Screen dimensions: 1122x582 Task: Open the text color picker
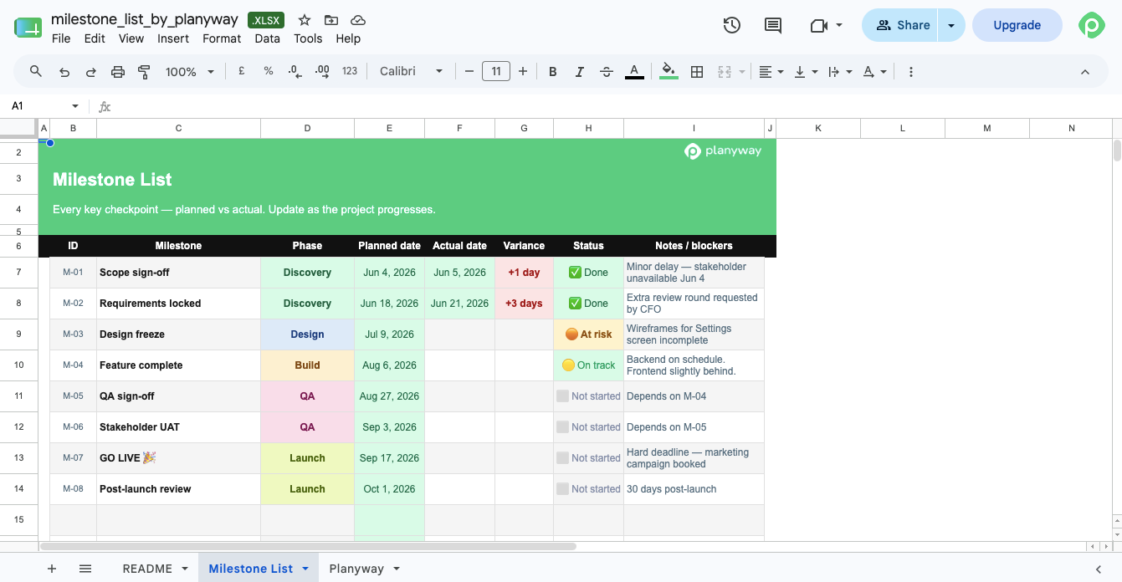coord(634,72)
